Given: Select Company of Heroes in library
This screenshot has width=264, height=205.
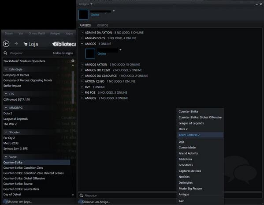Looking at the screenshot, I should coord(16,75).
